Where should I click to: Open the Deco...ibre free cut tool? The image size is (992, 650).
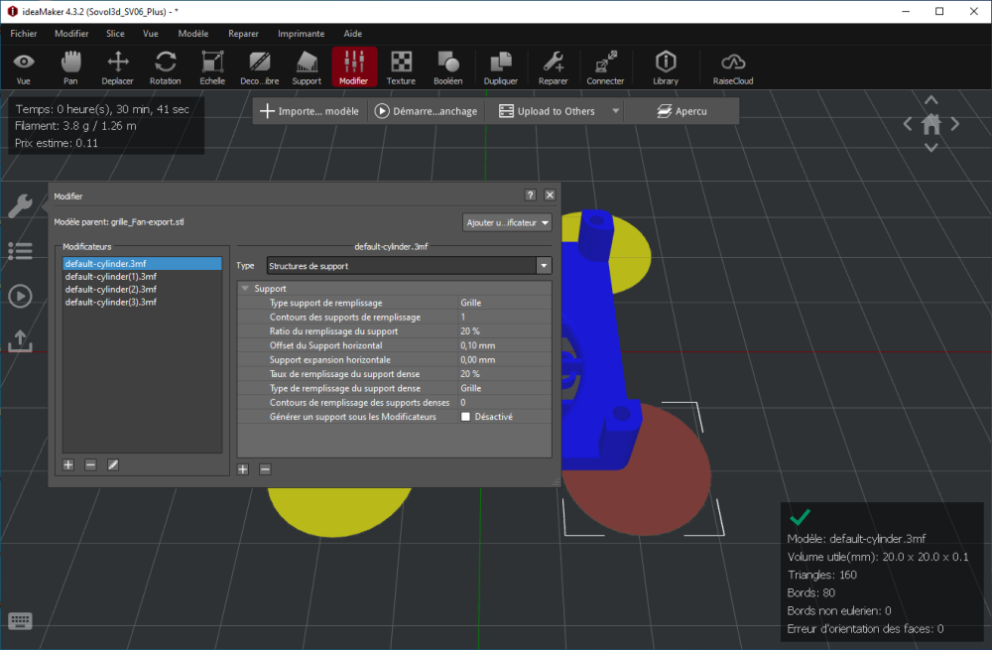click(259, 67)
